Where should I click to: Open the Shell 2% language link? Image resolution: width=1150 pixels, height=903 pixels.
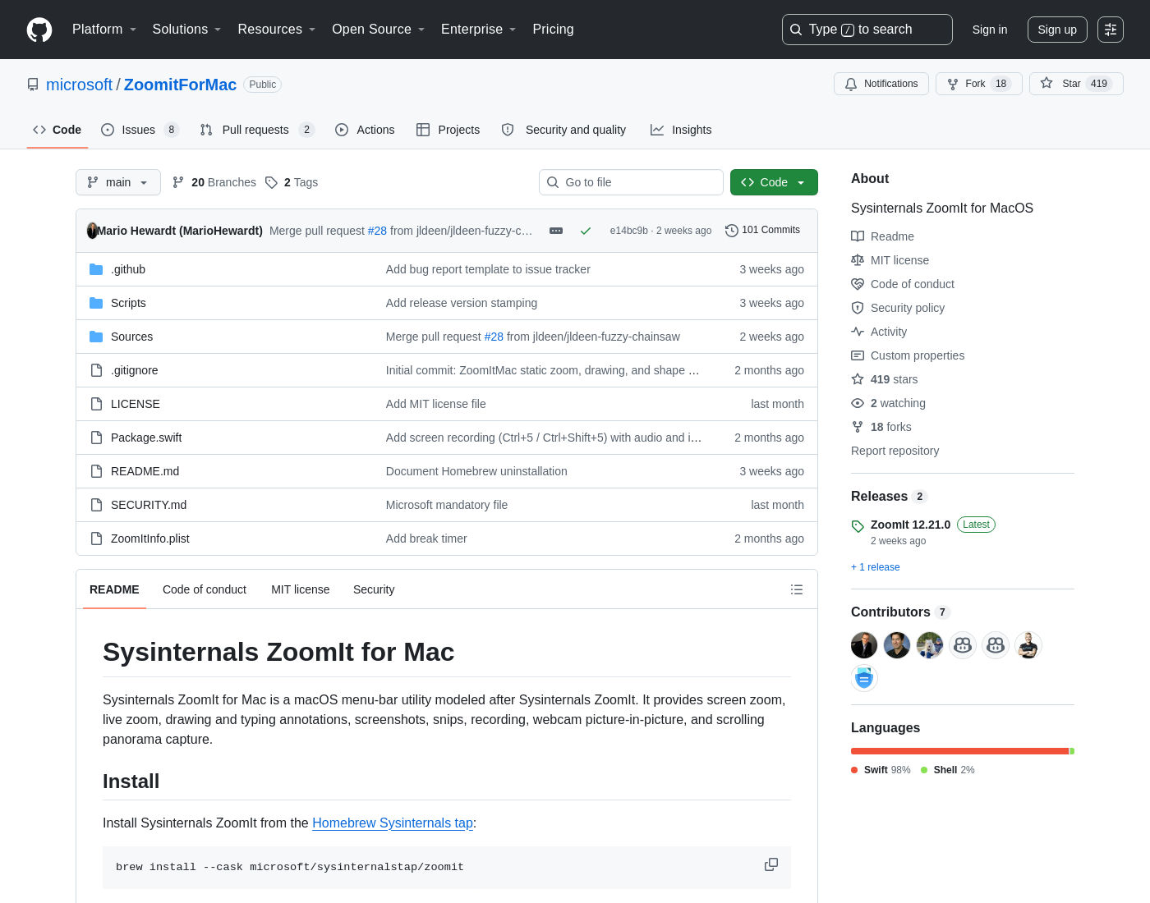pos(948,770)
